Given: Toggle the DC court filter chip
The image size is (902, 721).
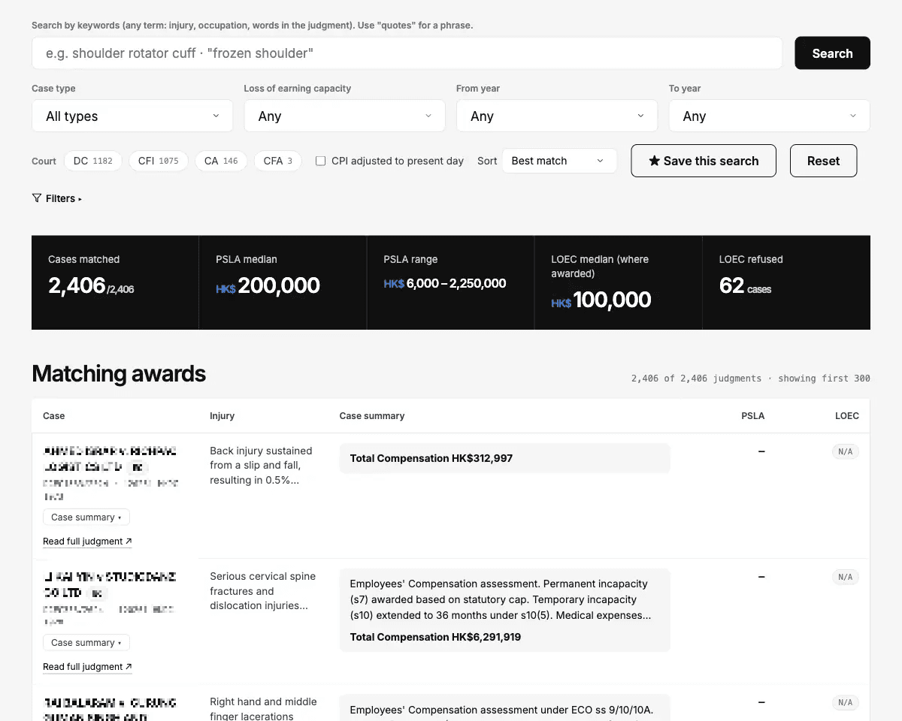Looking at the screenshot, I should 93,161.
